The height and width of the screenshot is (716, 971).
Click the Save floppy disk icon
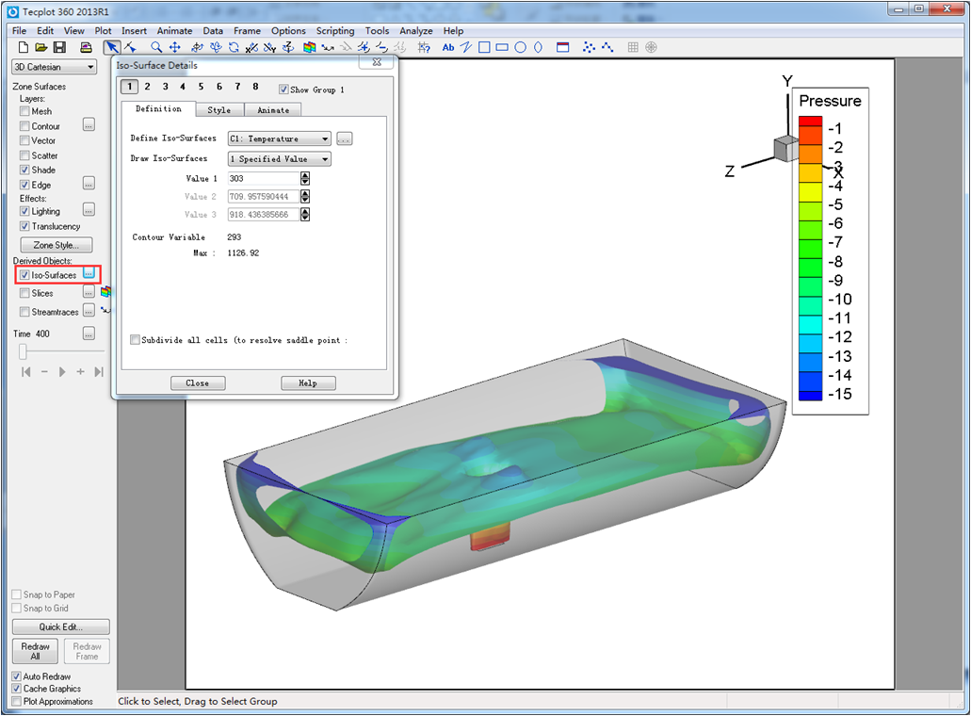coord(59,47)
